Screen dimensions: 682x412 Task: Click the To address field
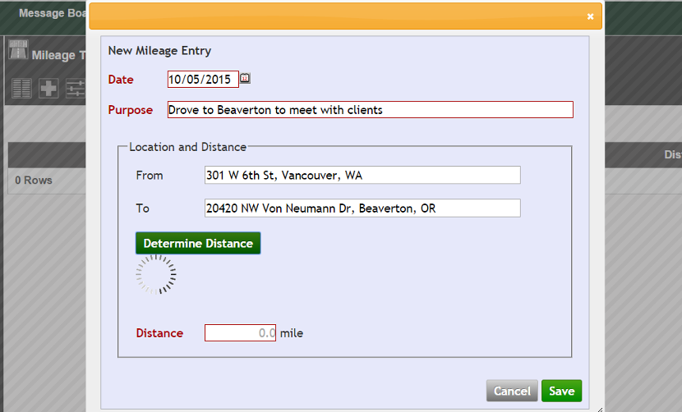pyautogui.click(x=362, y=208)
